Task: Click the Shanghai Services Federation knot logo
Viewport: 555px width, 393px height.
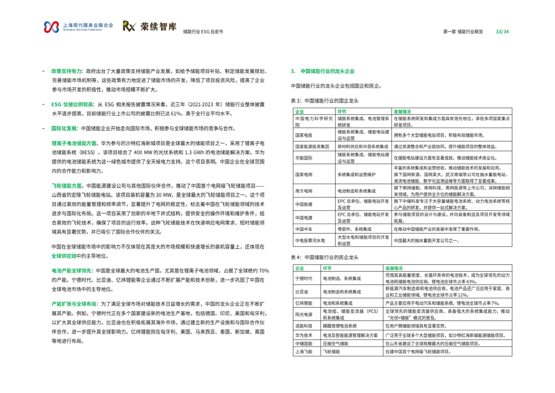Action: (x=51, y=27)
